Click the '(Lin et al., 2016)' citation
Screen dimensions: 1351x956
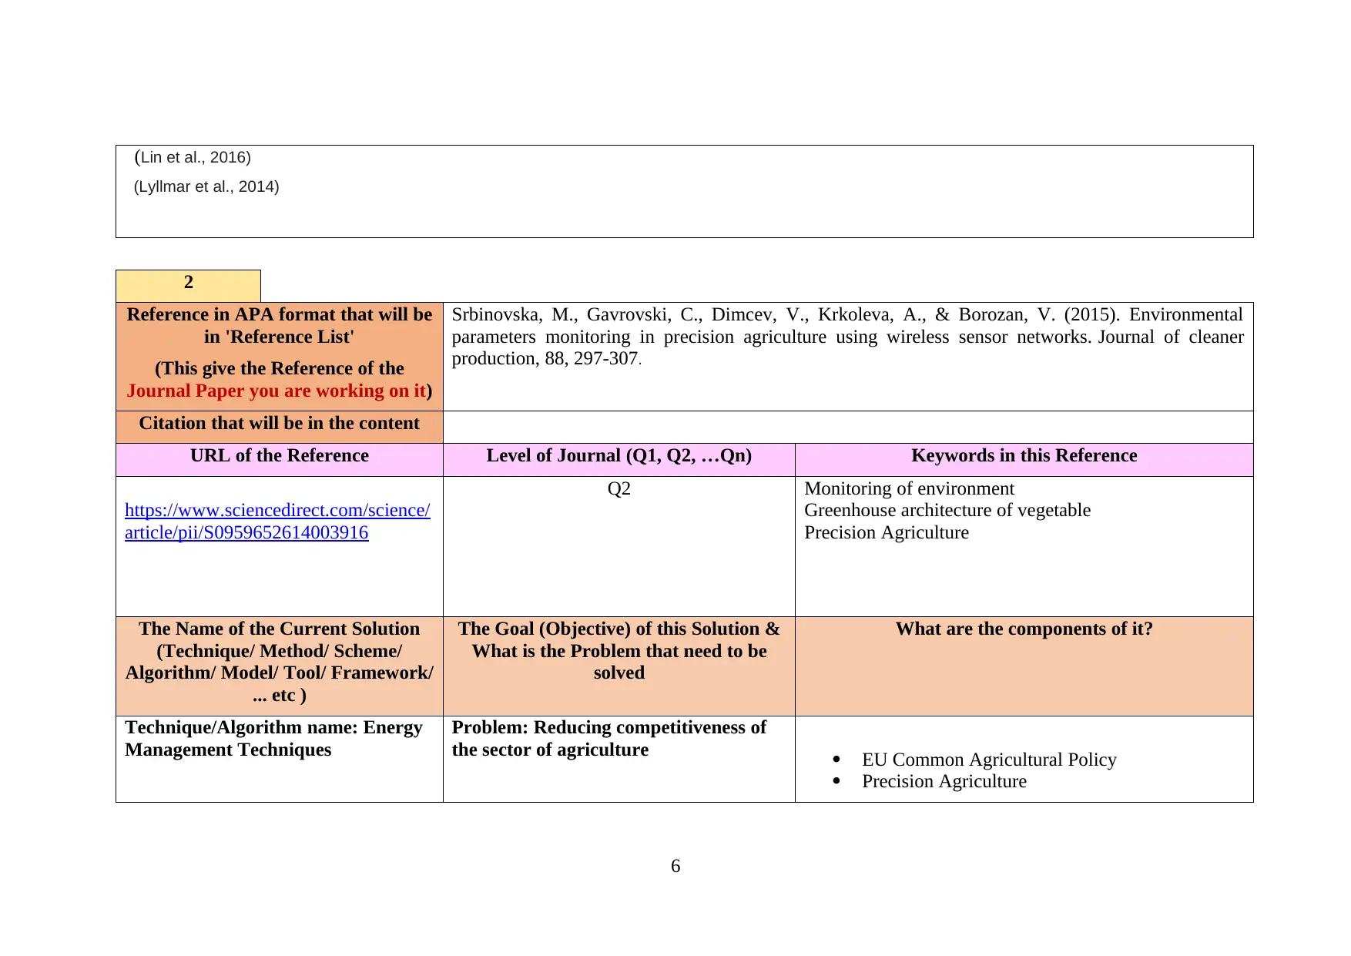tap(193, 157)
